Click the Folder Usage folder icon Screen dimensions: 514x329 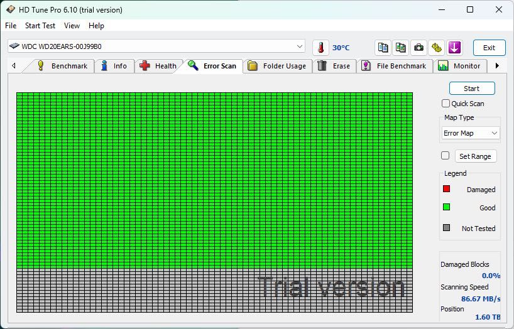[x=252, y=65]
